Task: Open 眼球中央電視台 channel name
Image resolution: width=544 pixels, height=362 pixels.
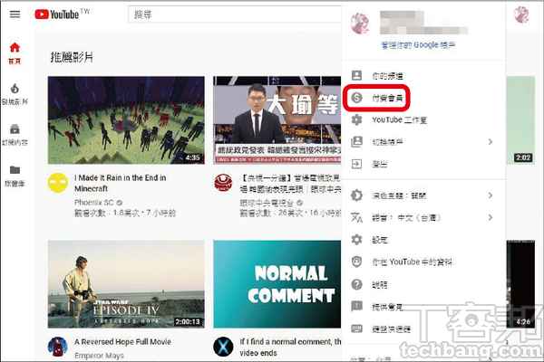Action: coord(267,203)
